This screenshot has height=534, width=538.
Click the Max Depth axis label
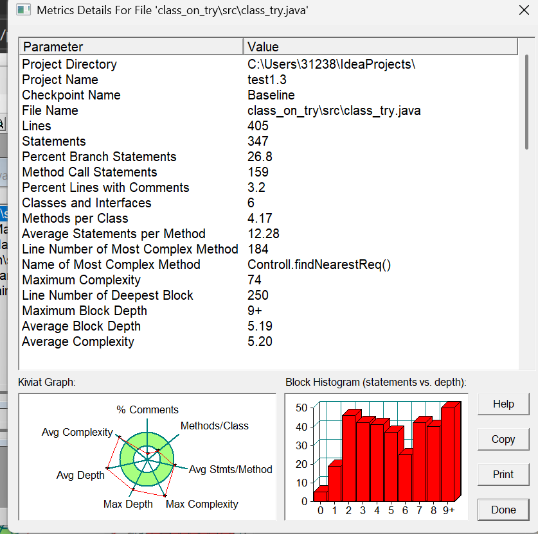coord(128,504)
